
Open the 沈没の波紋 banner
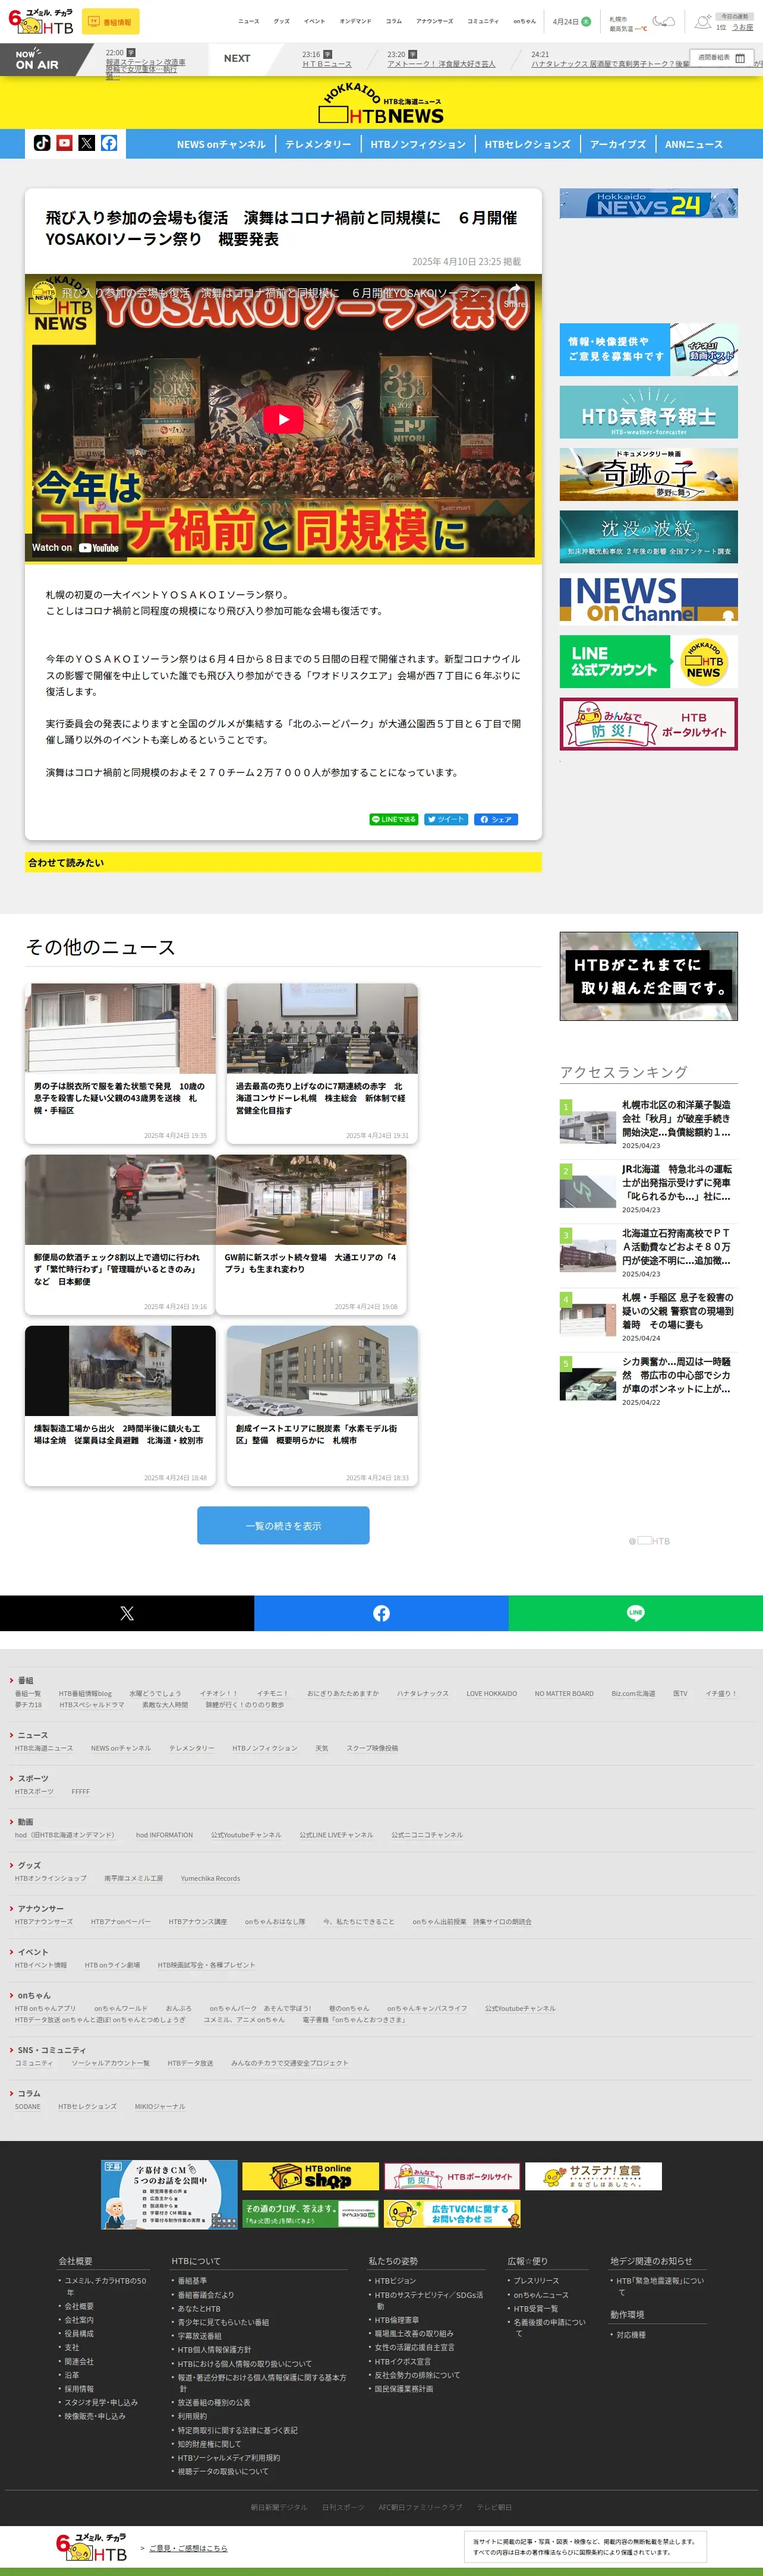[x=648, y=537]
